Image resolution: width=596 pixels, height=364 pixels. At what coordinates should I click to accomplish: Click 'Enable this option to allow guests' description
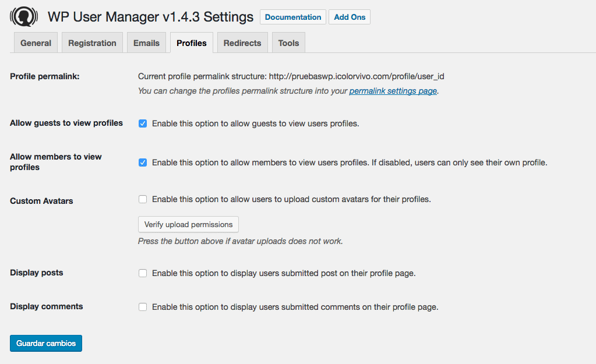click(x=255, y=123)
